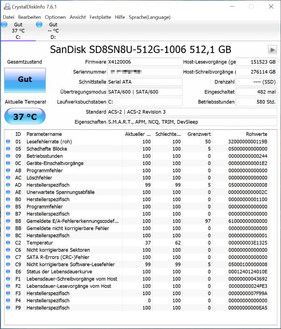
Task: Click the Standard ACS-2 field
Action: click(x=192, y=112)
